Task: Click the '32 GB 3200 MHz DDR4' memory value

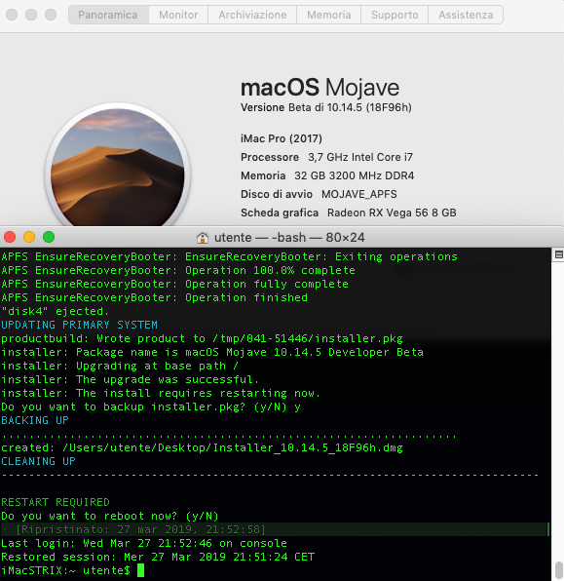Action: coord(354,175)
